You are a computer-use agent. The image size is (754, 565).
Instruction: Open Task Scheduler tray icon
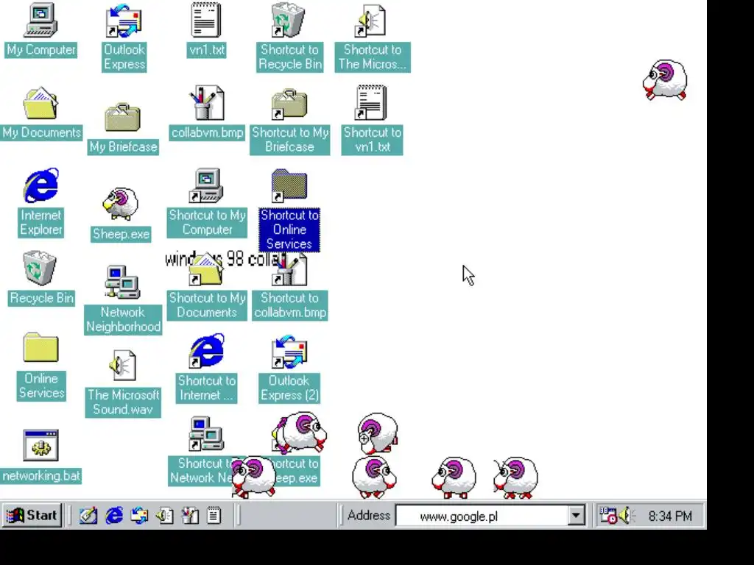pyautogui.click(x=608, y=516)
